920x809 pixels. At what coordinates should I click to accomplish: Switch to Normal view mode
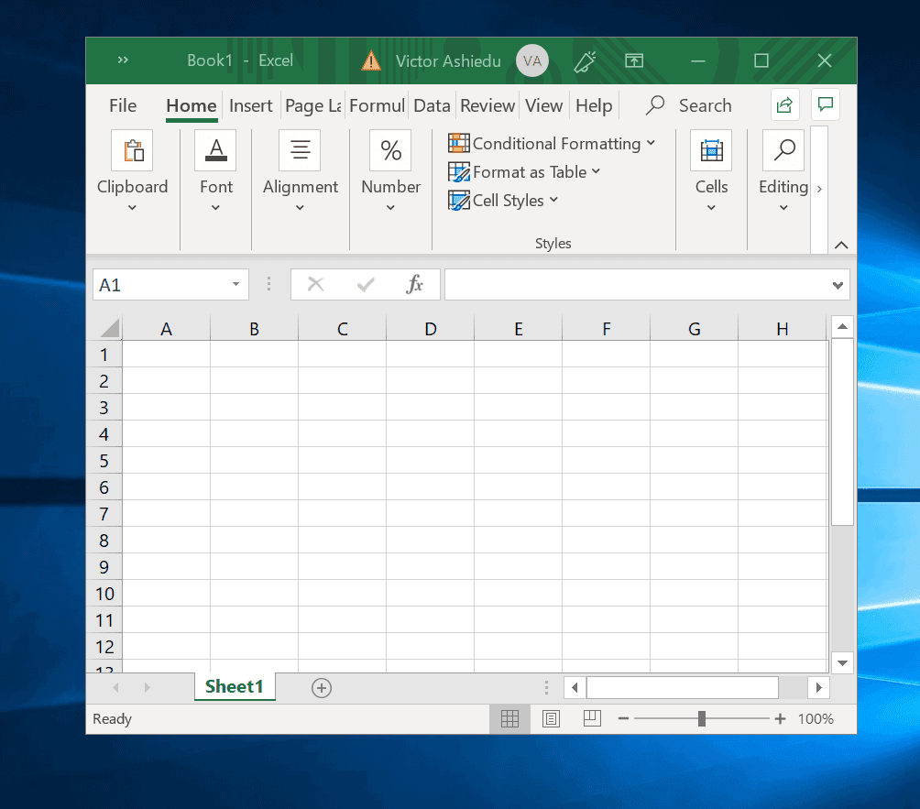coord(509,718)
